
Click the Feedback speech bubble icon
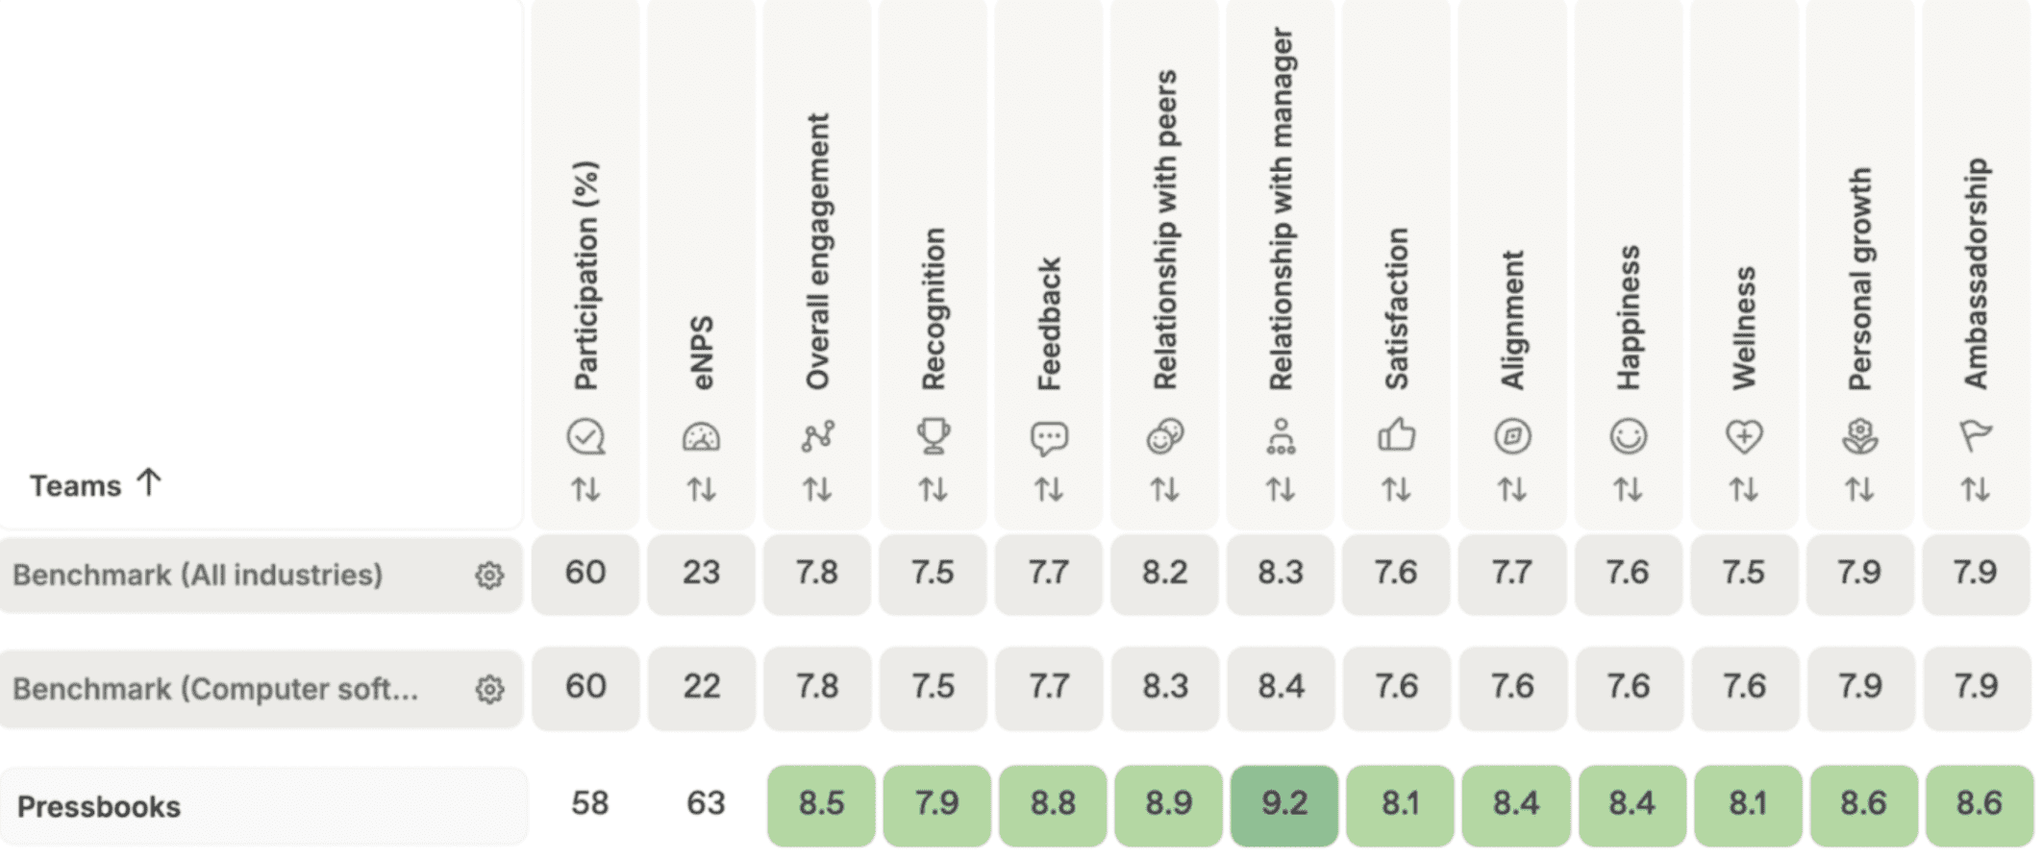tap(1049, 438)
